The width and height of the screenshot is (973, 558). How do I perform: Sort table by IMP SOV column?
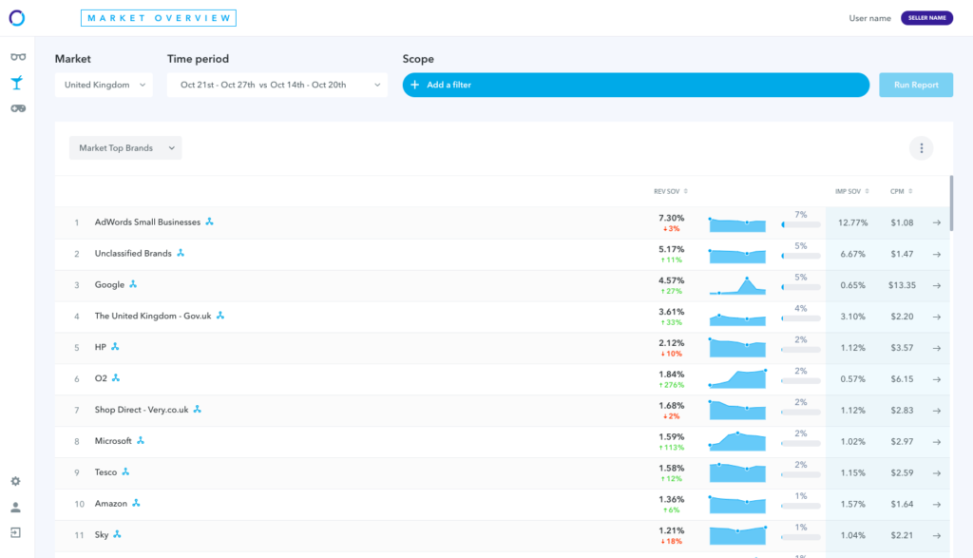tap(851, 191)
